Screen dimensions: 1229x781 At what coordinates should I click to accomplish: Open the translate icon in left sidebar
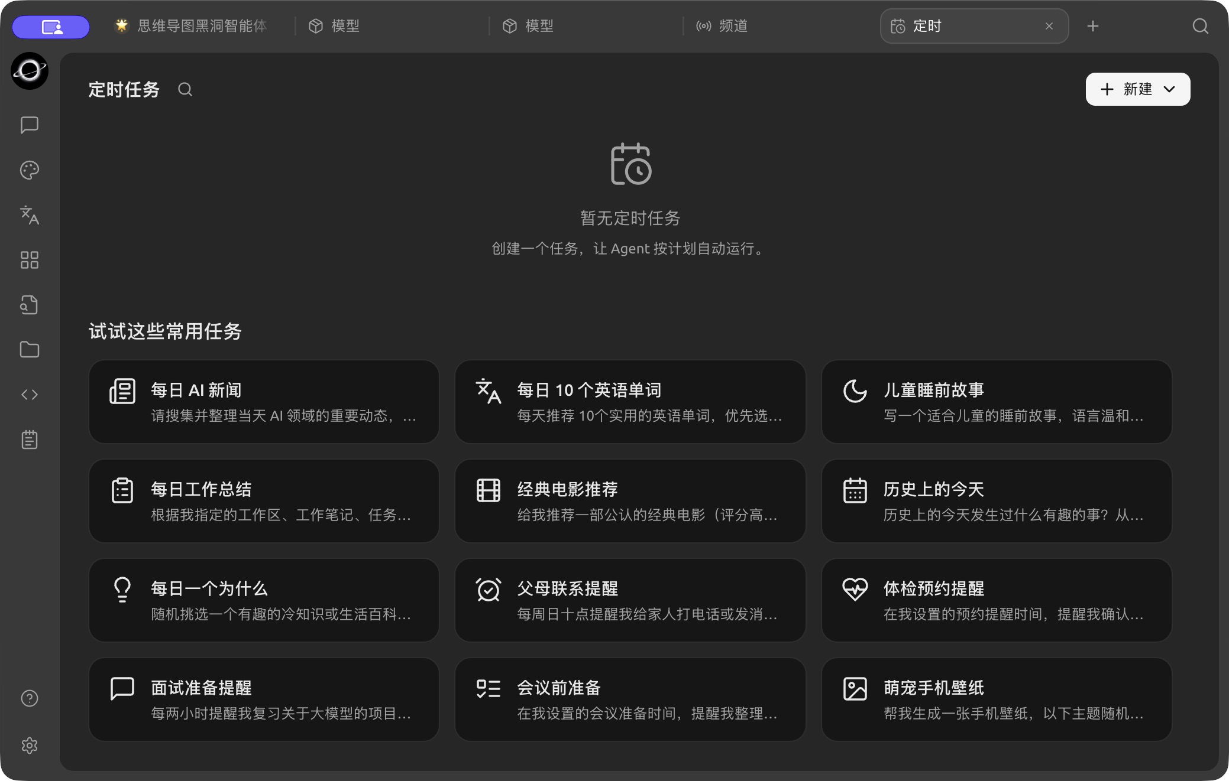coord(30,215)
